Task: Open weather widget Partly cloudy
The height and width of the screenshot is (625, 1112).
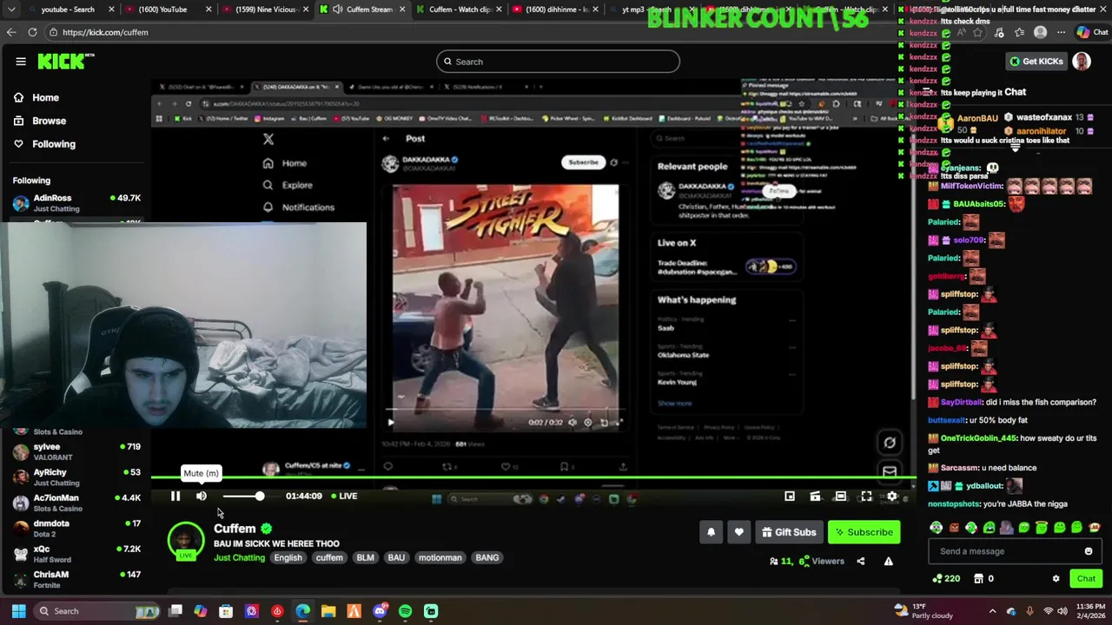Action: pos(923,611)
